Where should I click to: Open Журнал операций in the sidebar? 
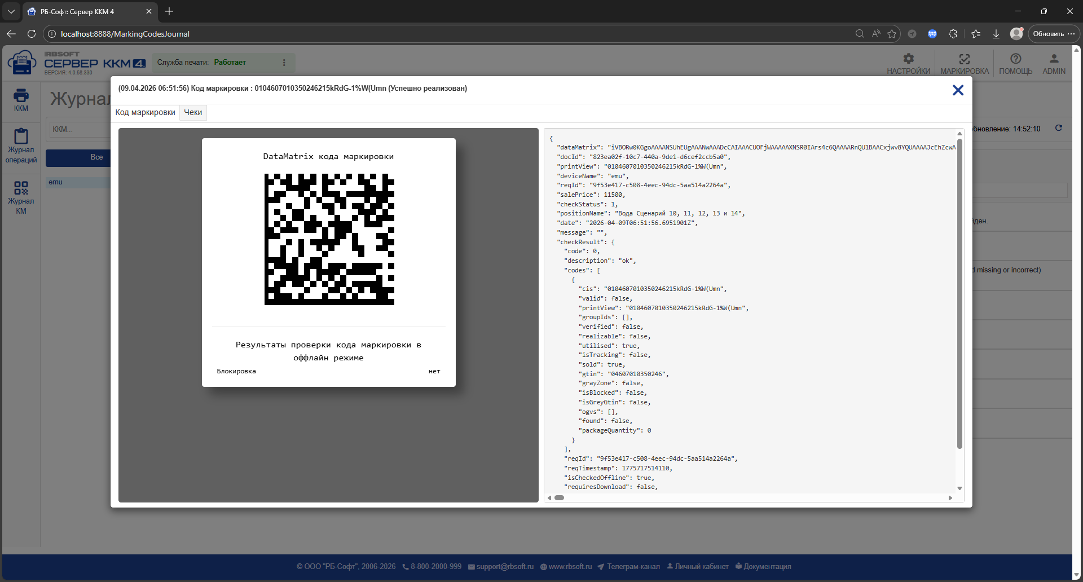pyautogui.click(x=21, y=147)
